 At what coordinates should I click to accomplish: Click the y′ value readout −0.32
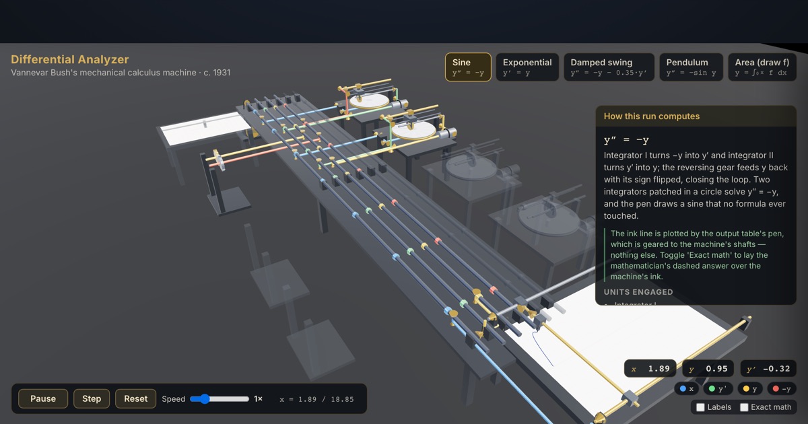point(768,368)
